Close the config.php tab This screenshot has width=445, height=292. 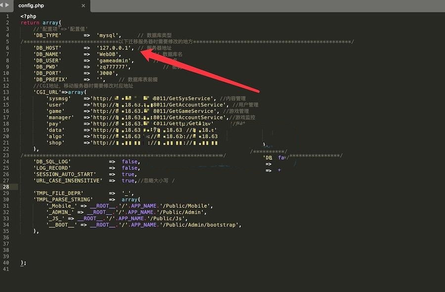coord(83,5)
